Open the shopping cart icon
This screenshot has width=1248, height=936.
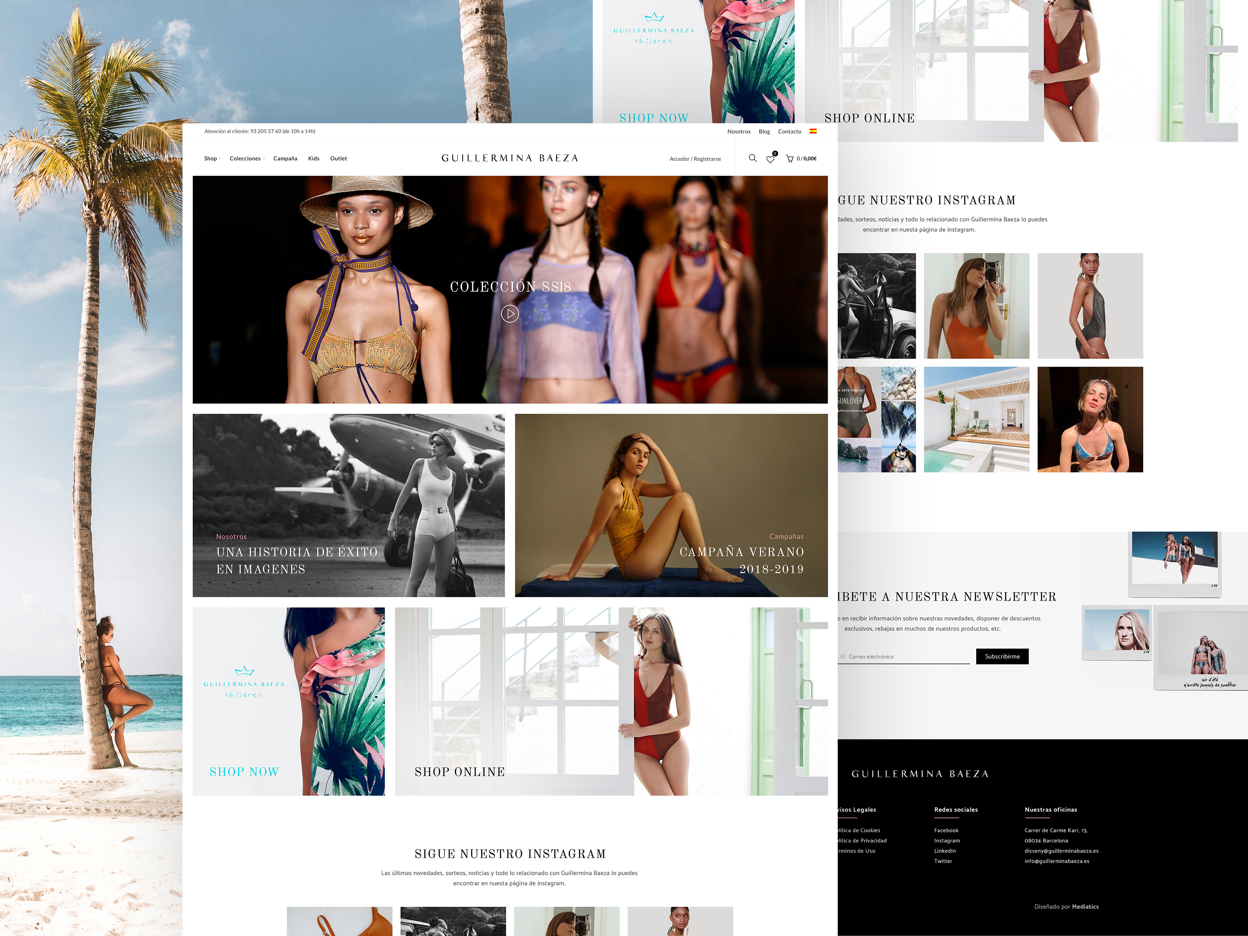pos(789,159)
